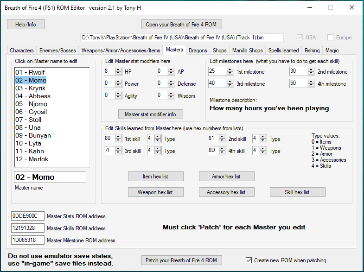Open the Skill hex list

coord(297,192)
